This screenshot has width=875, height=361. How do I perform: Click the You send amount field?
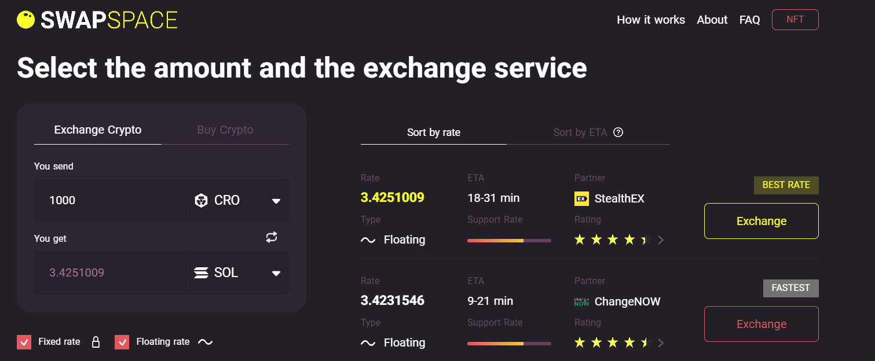tap(111, 201)
